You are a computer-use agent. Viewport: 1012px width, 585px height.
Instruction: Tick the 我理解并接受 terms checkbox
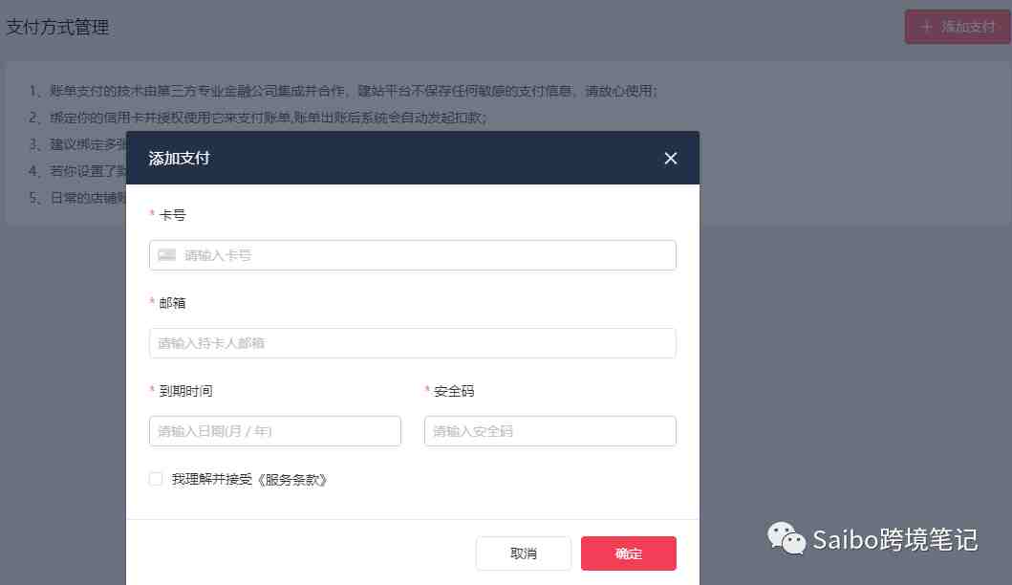pos(156,479)
